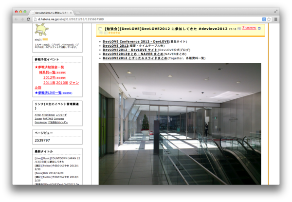Open the PARTAKE link
This screenshot has width=292, height=202.
point(48,119)
